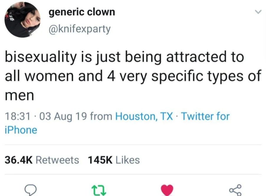
Task: Tap the 36.4K retweet count
Action: [19, 160]
